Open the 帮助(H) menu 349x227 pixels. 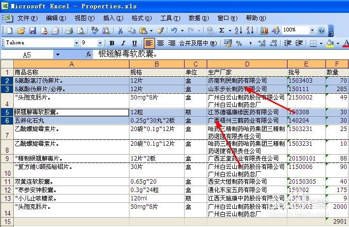[x=256, y=18]
